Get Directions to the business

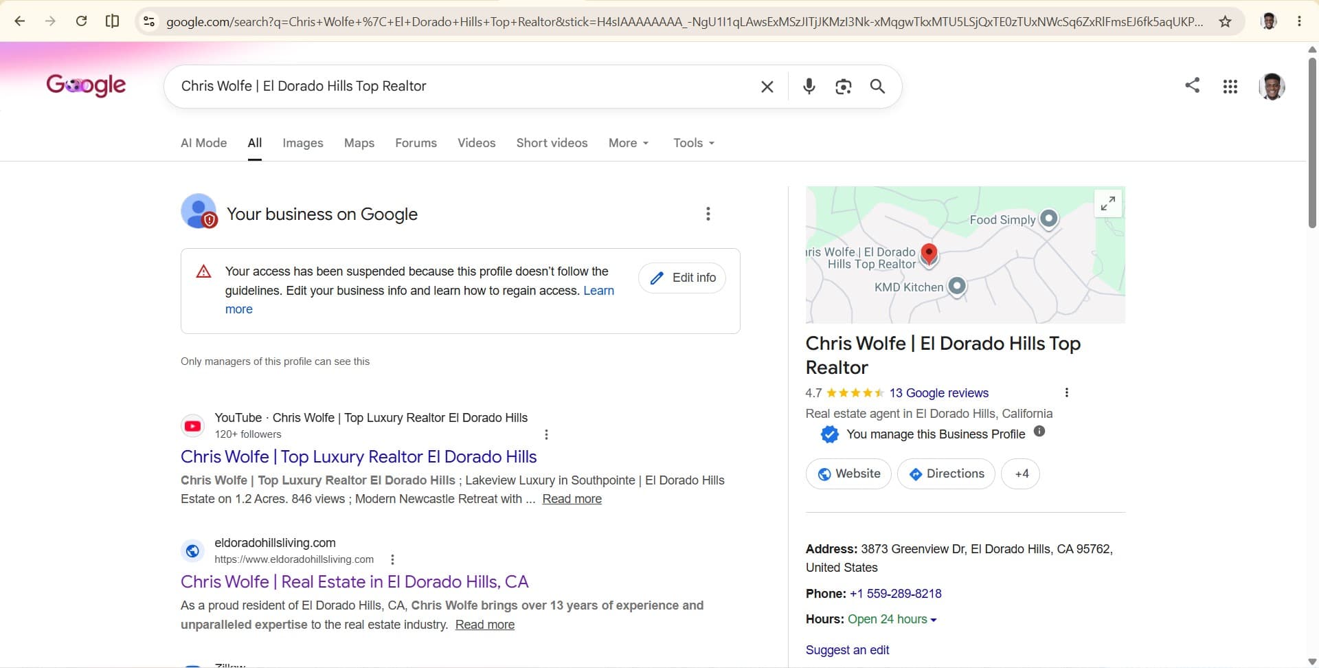[946, 474]
